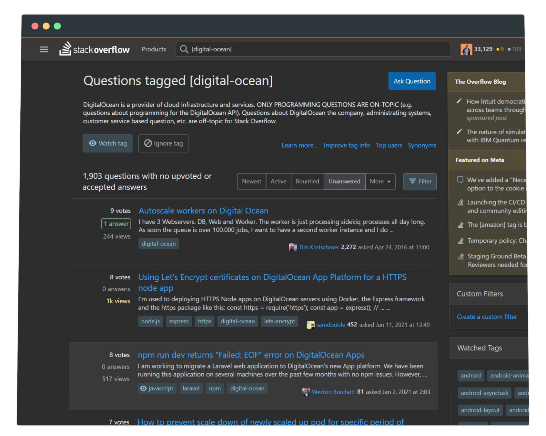Viewport: 546px width, 436px height.
Task: Select the Bountied tab
Action: [x=307, y=182]
